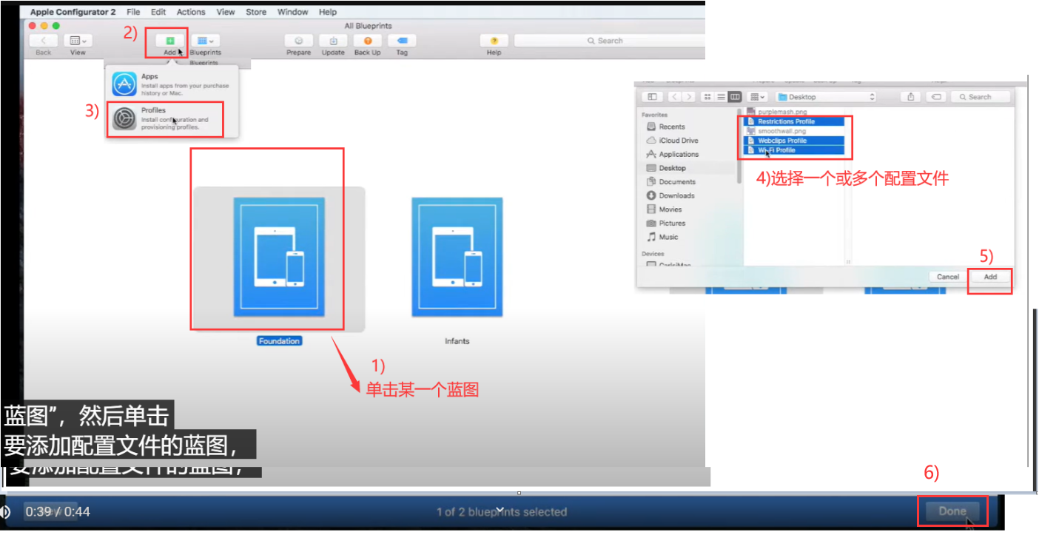Open the Store menu
The width and height of the screenshot is (1042, 535).
pyautogui.click(x=256, y=12)
